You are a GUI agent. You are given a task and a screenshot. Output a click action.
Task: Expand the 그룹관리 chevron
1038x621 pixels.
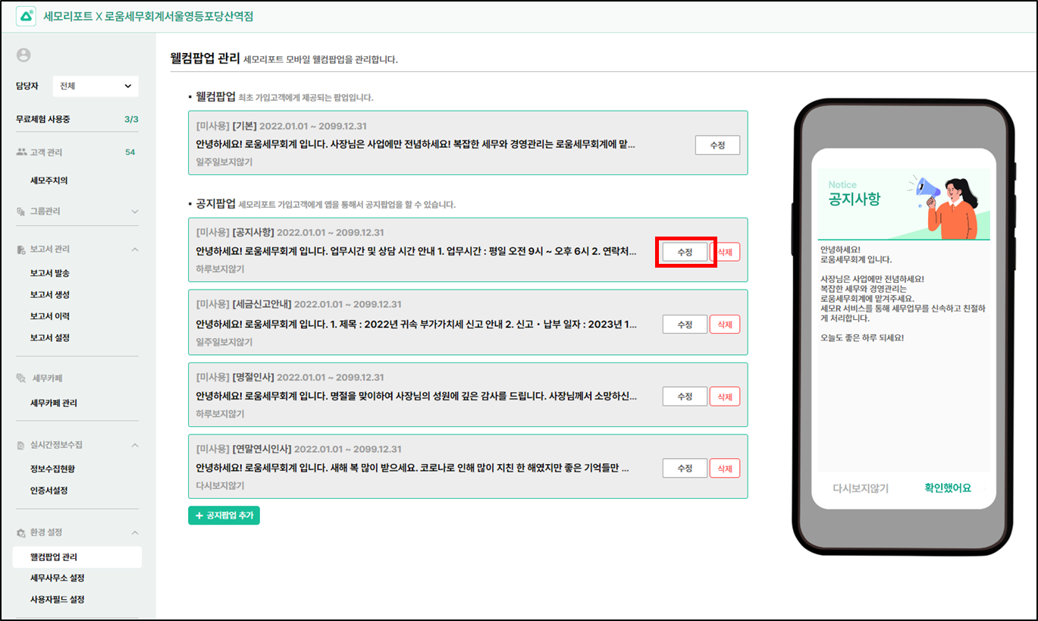tap(135, 212)
